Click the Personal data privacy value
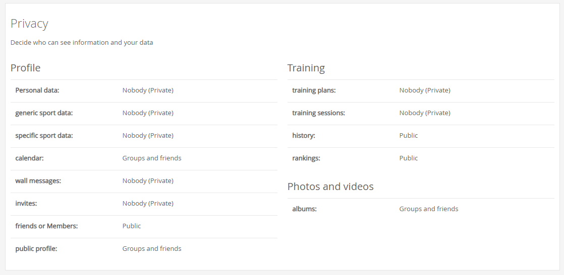 pos(147,90)
